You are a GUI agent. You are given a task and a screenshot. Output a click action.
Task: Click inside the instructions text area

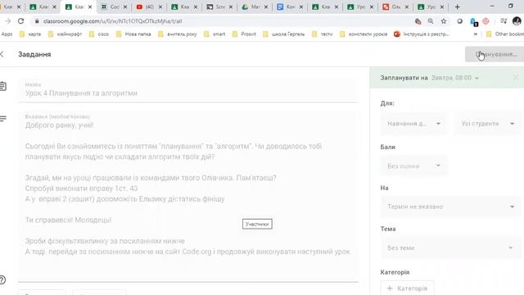point(187,196)
